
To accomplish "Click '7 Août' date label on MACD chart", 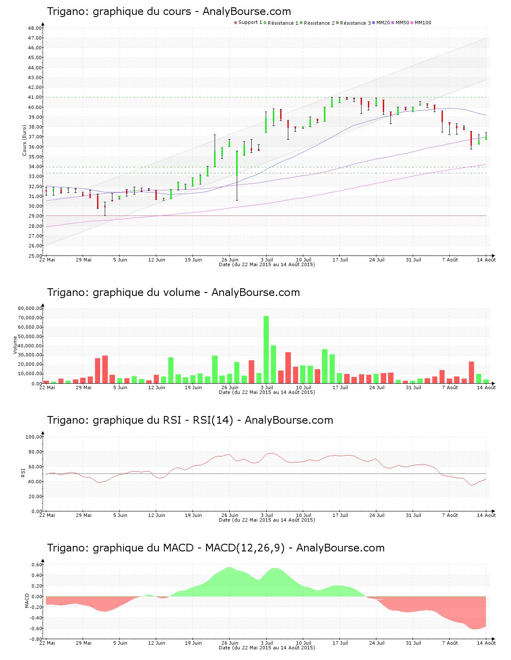I will click(x=450, y=643).
